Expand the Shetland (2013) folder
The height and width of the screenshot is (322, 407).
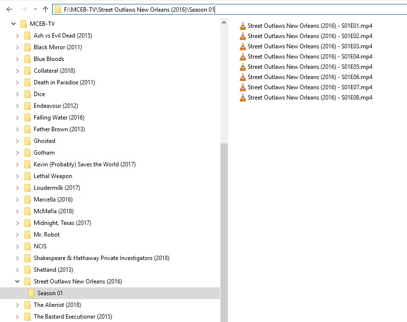(18, 270)
